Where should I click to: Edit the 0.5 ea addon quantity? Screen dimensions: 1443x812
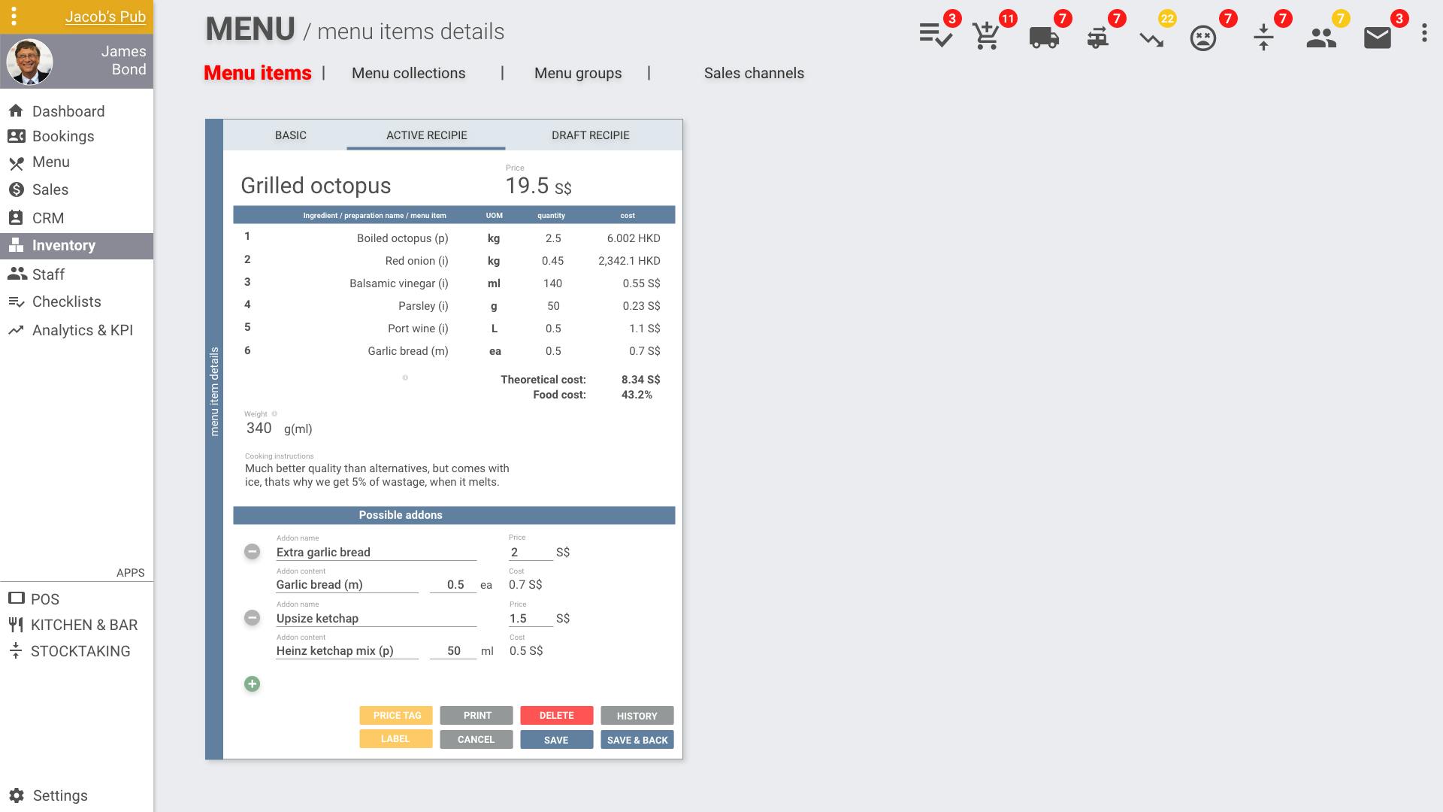[453, 584]
